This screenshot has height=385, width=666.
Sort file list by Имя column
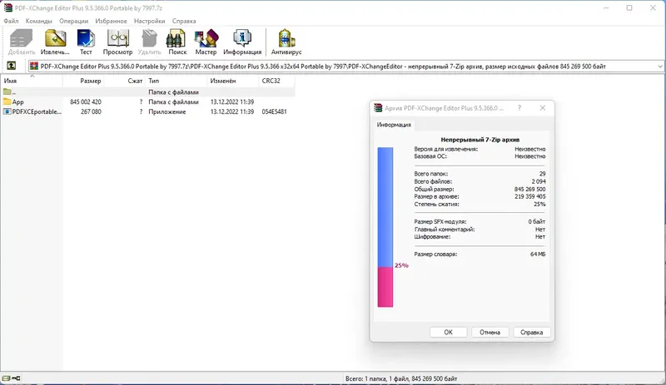coord(32,81)
